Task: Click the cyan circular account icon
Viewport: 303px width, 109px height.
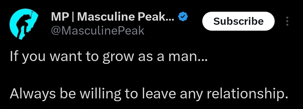Action: [x=24, y=24]
